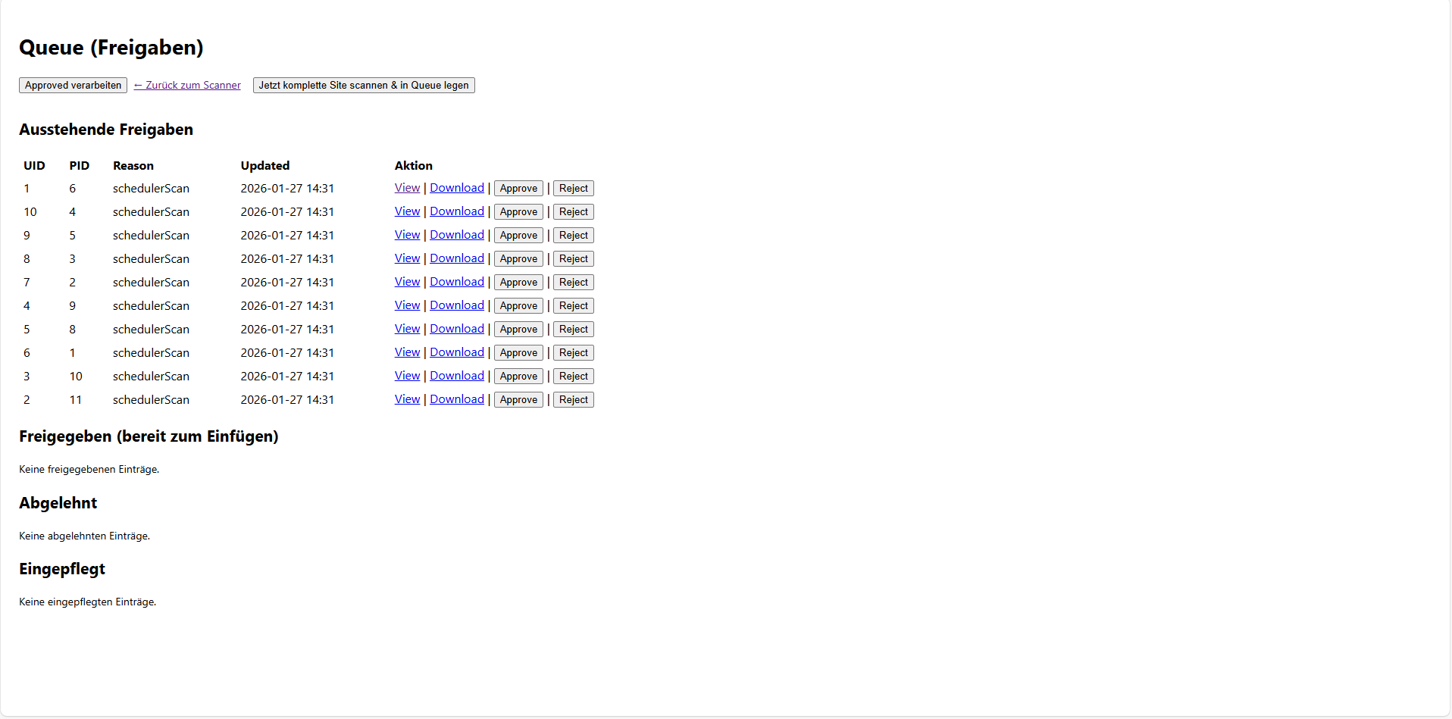Download the entry with UID 4

(x=456, y=305)
